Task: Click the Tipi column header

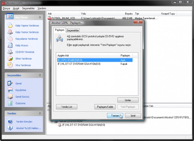Action: tap(147, 13)
